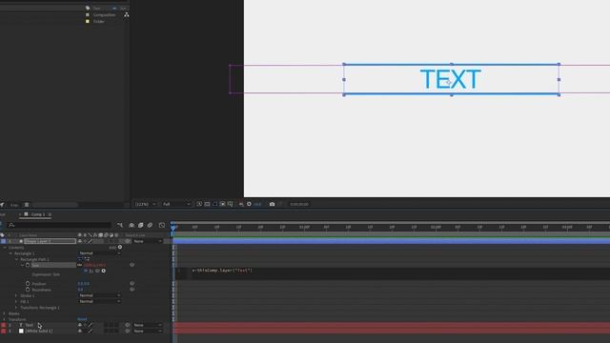Expand the Transform group of Shape Layer 1
610x343 pixels.
4,319
